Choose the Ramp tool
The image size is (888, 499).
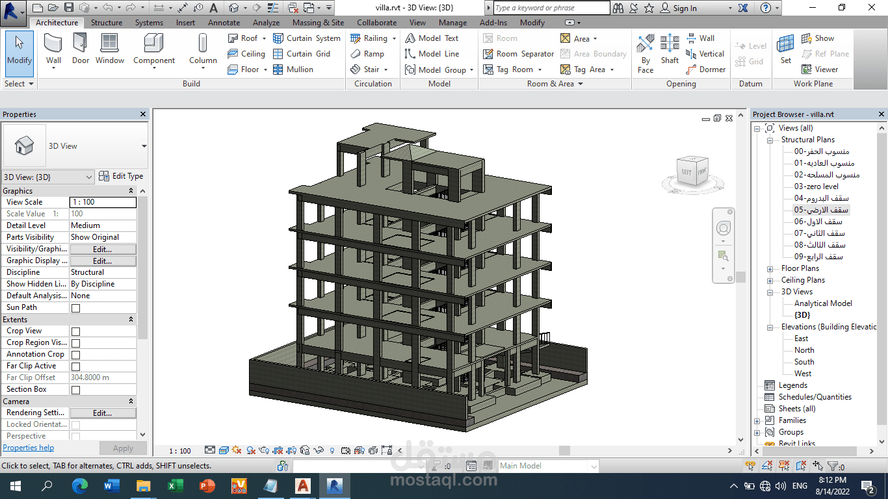pos(367,54)
